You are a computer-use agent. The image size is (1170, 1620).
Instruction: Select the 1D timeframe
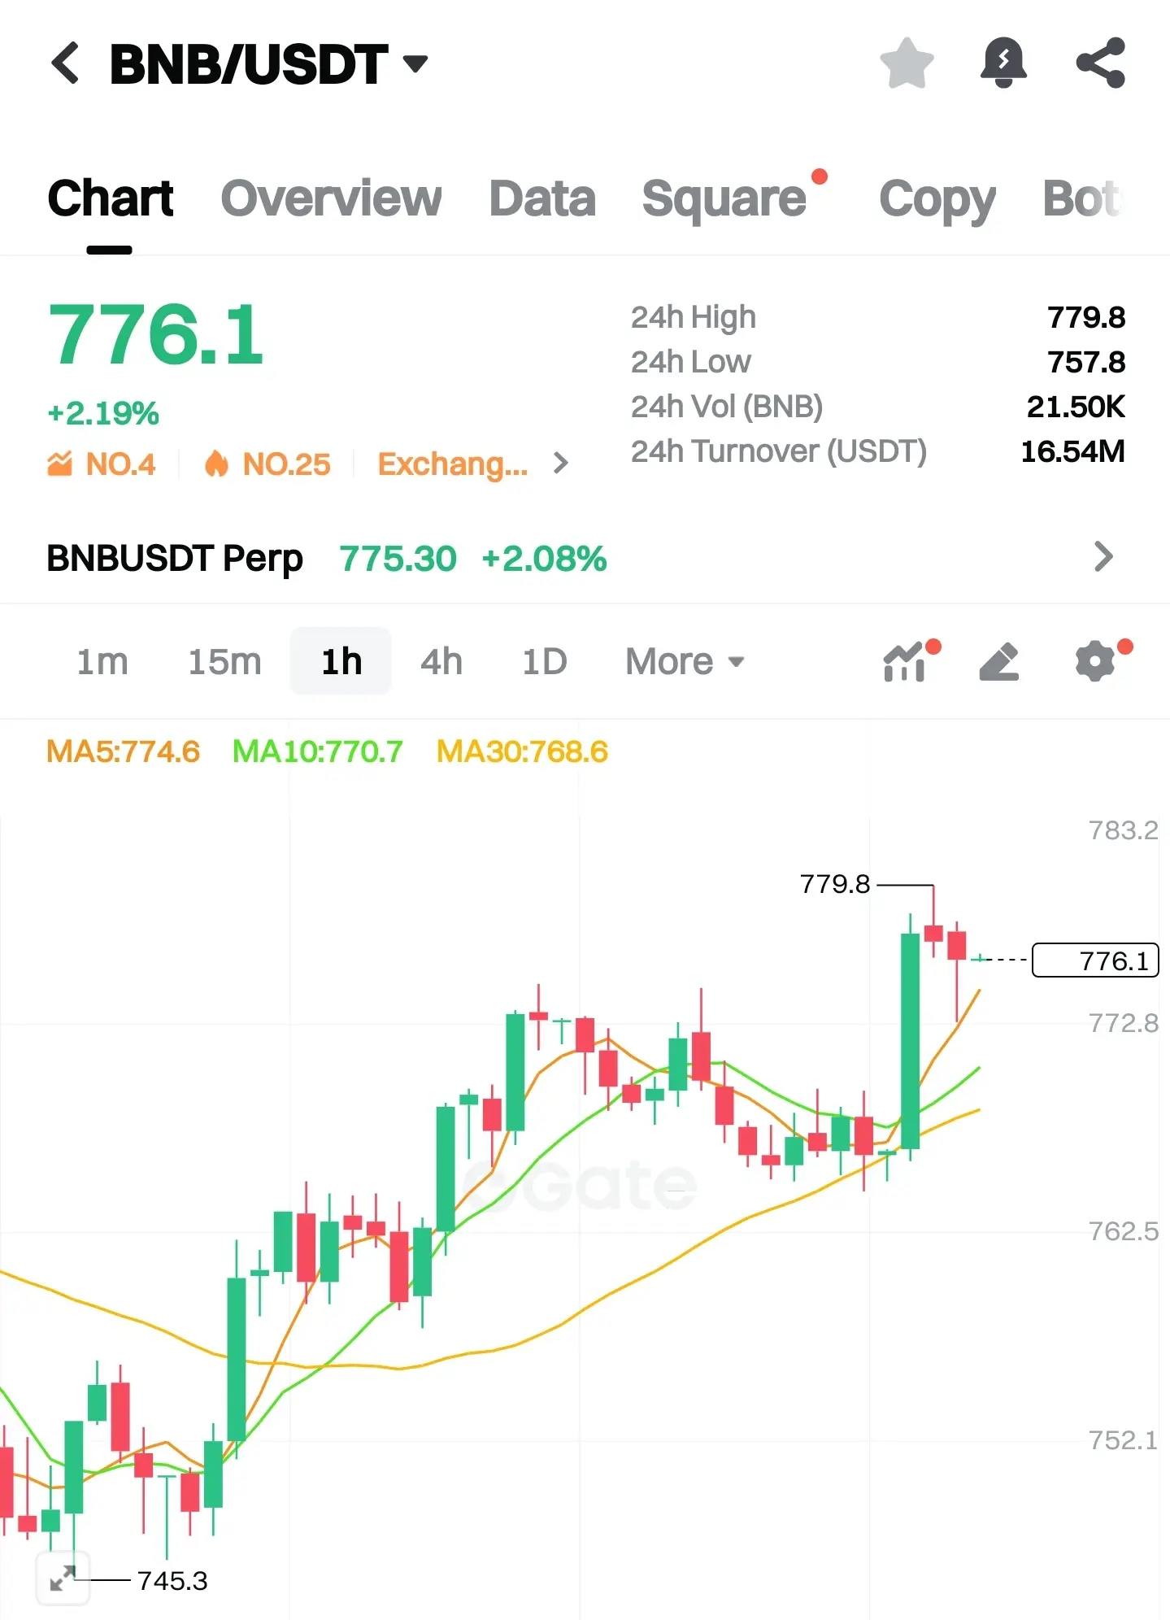coord(545,661)
